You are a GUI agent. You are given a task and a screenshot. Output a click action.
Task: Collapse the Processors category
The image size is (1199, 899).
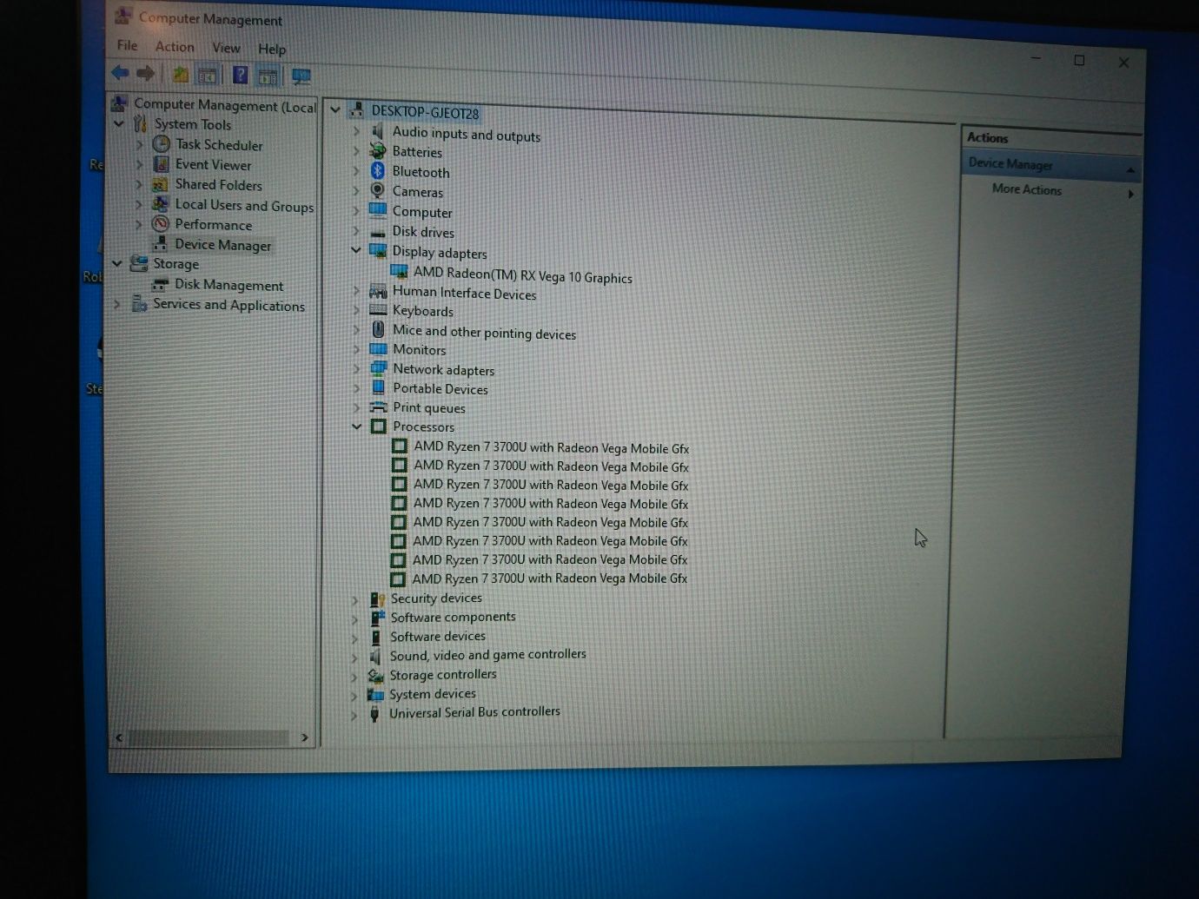pos(356,426)
